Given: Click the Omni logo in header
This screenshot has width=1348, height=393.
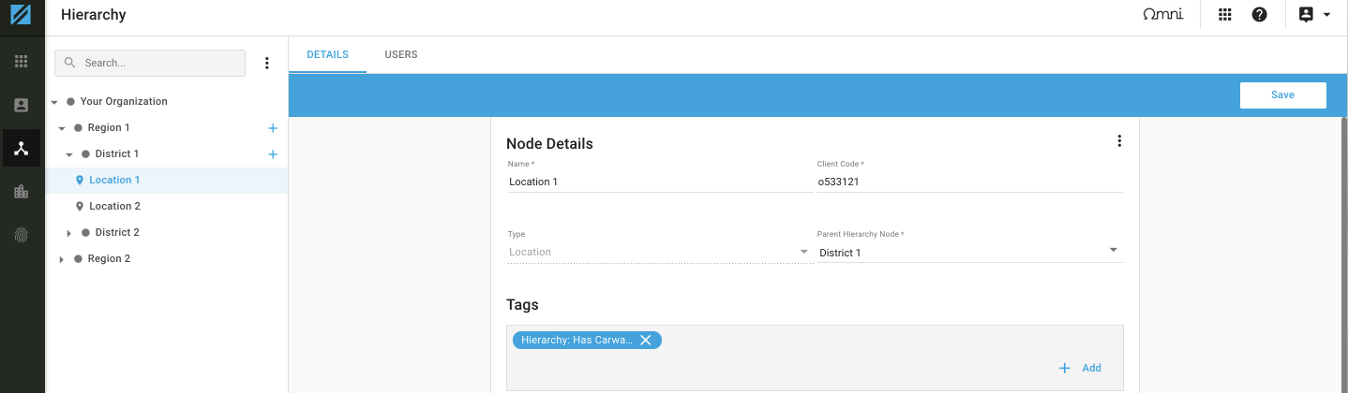Looking at the screenshot, I should pyautogui.click(x=1162, y=15).
